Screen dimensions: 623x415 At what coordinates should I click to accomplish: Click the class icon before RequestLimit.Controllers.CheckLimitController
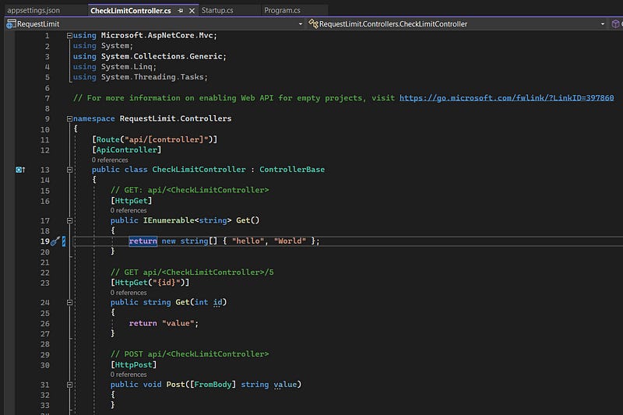pos(313,24)
